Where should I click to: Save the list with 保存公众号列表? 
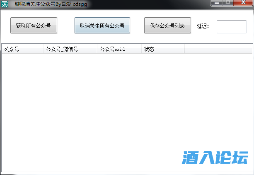[x=167, y=26]
